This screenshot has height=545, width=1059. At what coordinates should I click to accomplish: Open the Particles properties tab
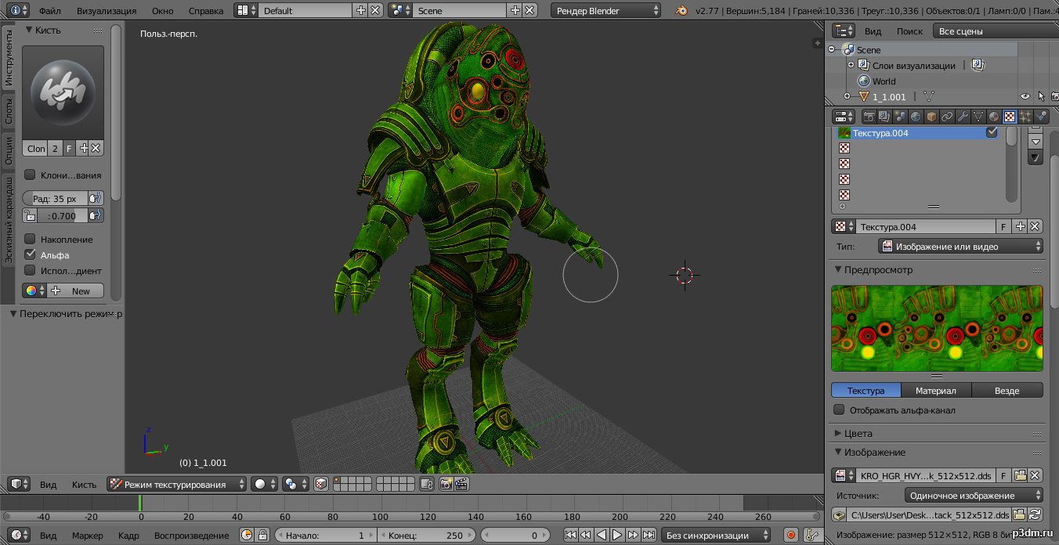[1025, 117]
